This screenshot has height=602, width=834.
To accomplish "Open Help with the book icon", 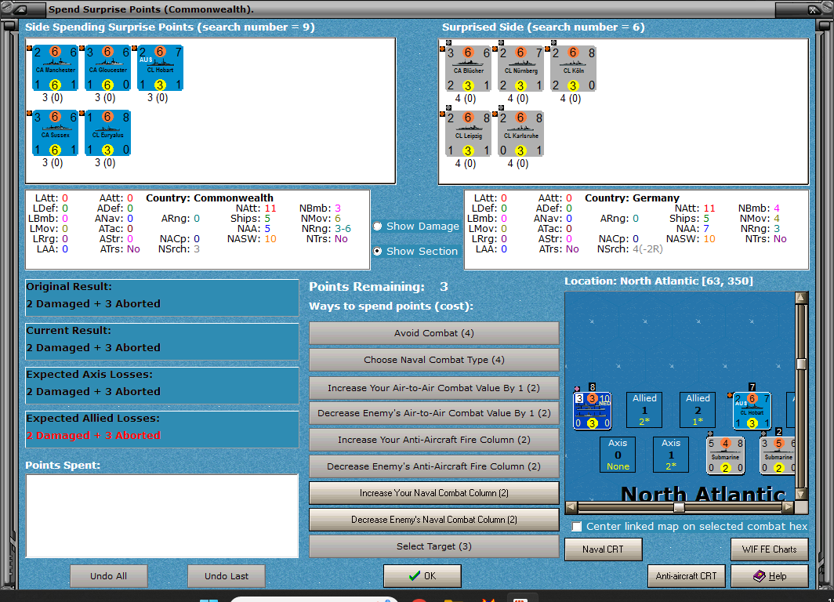I will [770, 576].
